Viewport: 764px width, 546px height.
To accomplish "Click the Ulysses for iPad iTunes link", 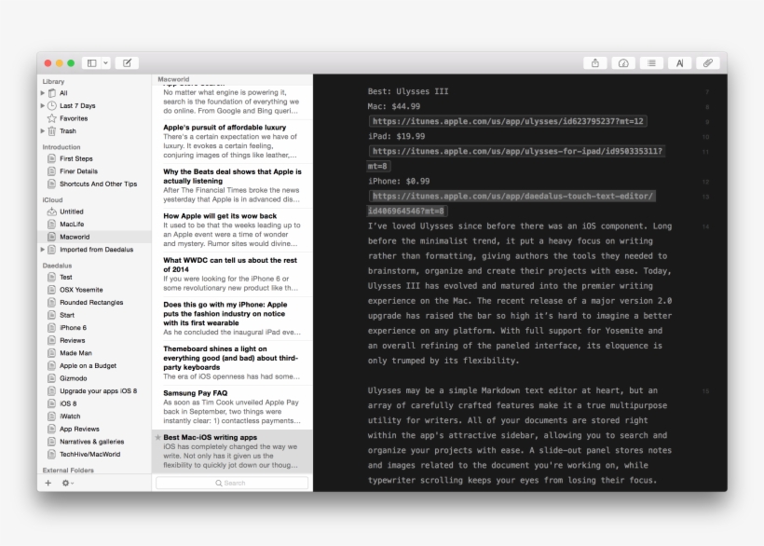I will pos(516,151).
